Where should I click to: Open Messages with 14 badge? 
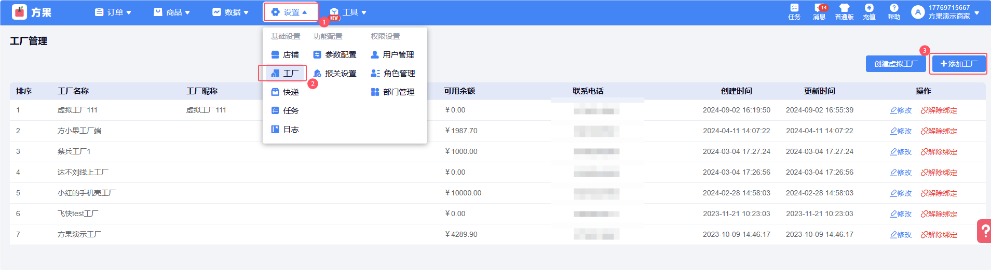click(x=819, y=8)
